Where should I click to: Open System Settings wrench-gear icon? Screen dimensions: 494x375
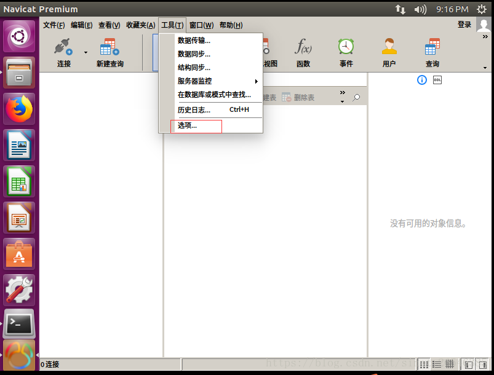(x=19, y=290)
